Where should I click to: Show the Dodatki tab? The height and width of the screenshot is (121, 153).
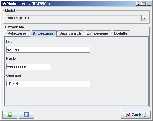tap(121, 33)
